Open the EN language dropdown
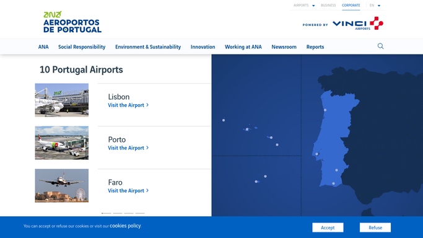423x238 pixels. click(375, 6)
